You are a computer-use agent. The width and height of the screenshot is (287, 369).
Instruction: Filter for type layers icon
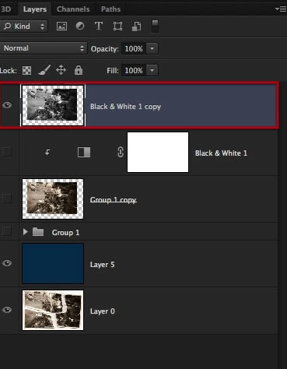pyautogui.click(x=99, y=26)
